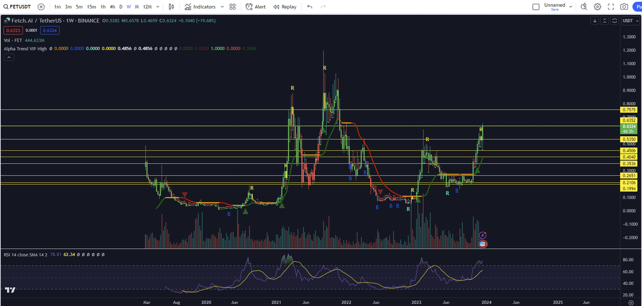The width and height of the screenshot is (642, 306).
Task: Select the 5m interval
Action: pos(79,7)
